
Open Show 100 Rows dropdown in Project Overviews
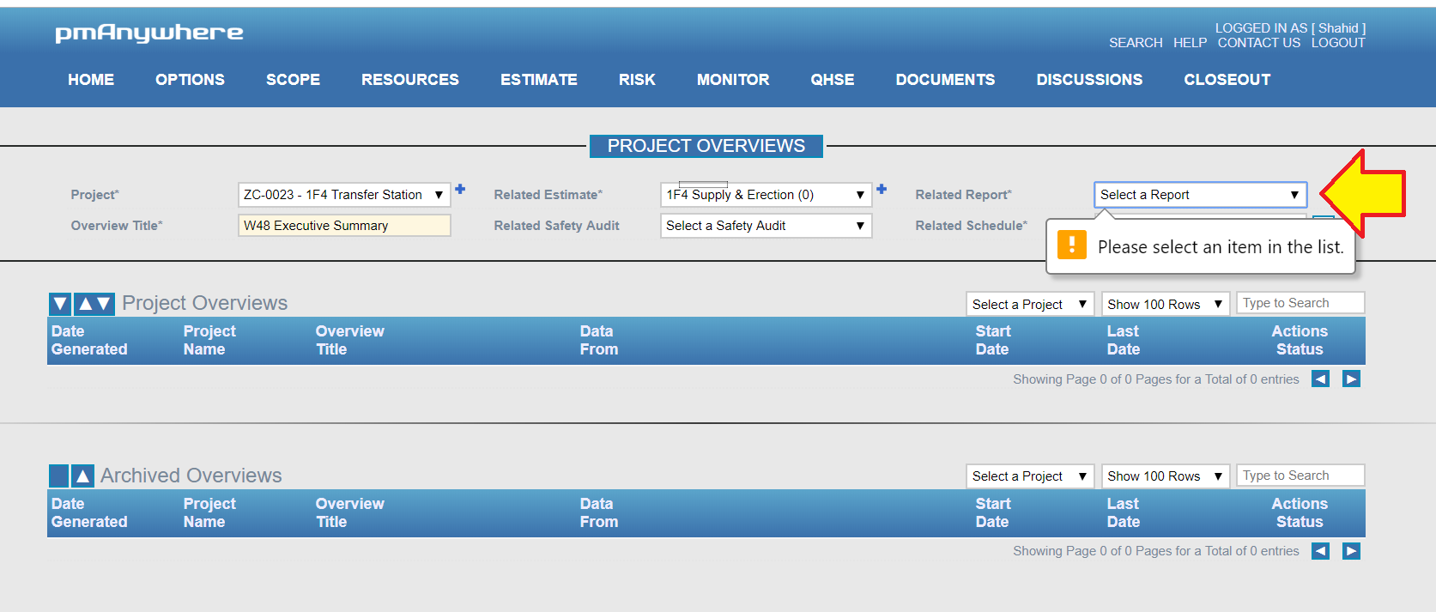(x=1165, y=305)
